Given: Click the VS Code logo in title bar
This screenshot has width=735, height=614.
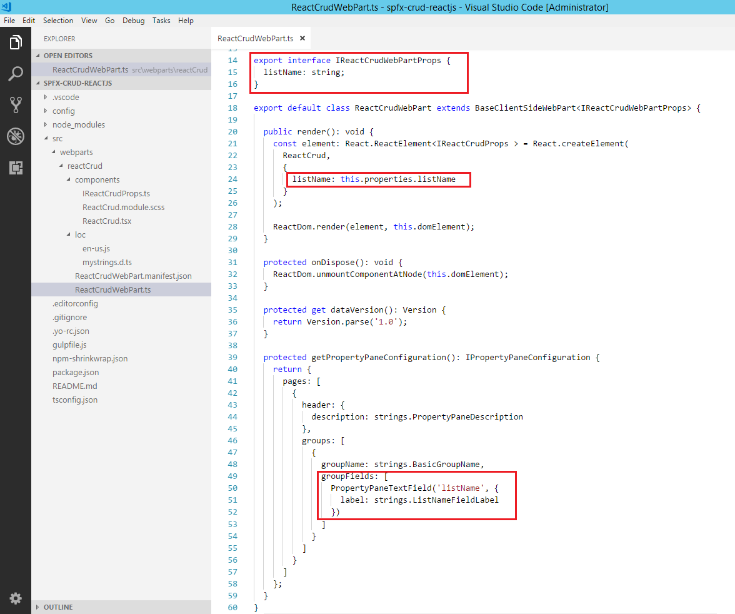Looking at the screenshot, I should (7, 7).
